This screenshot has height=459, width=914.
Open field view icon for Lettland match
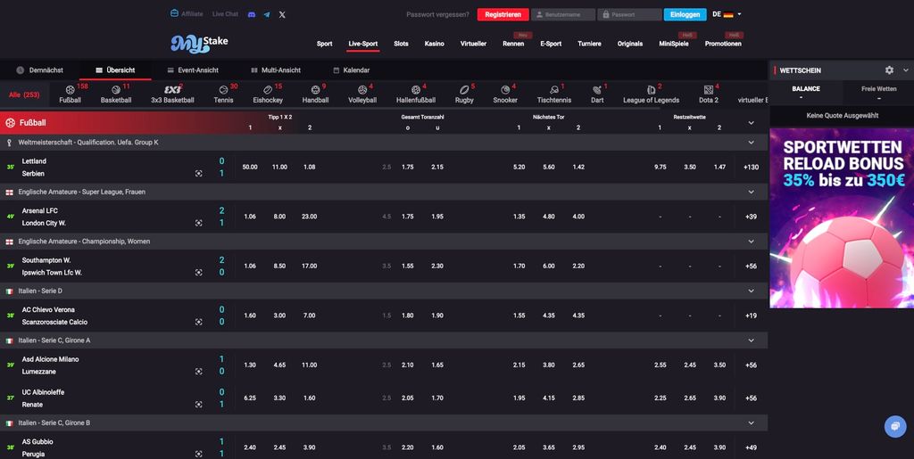tap(199, 174)
